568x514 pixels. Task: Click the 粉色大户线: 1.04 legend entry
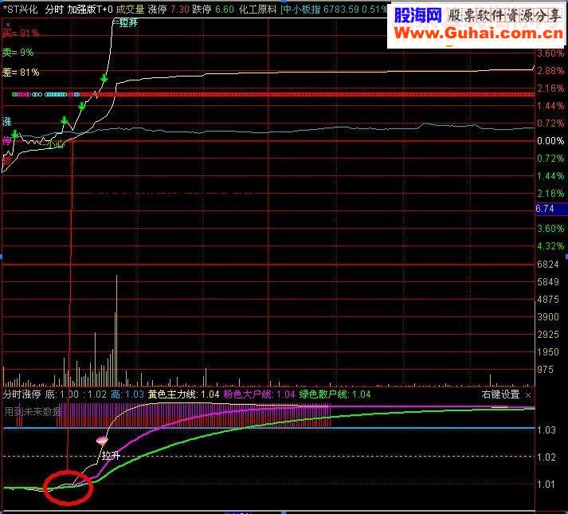coord(260,394)
